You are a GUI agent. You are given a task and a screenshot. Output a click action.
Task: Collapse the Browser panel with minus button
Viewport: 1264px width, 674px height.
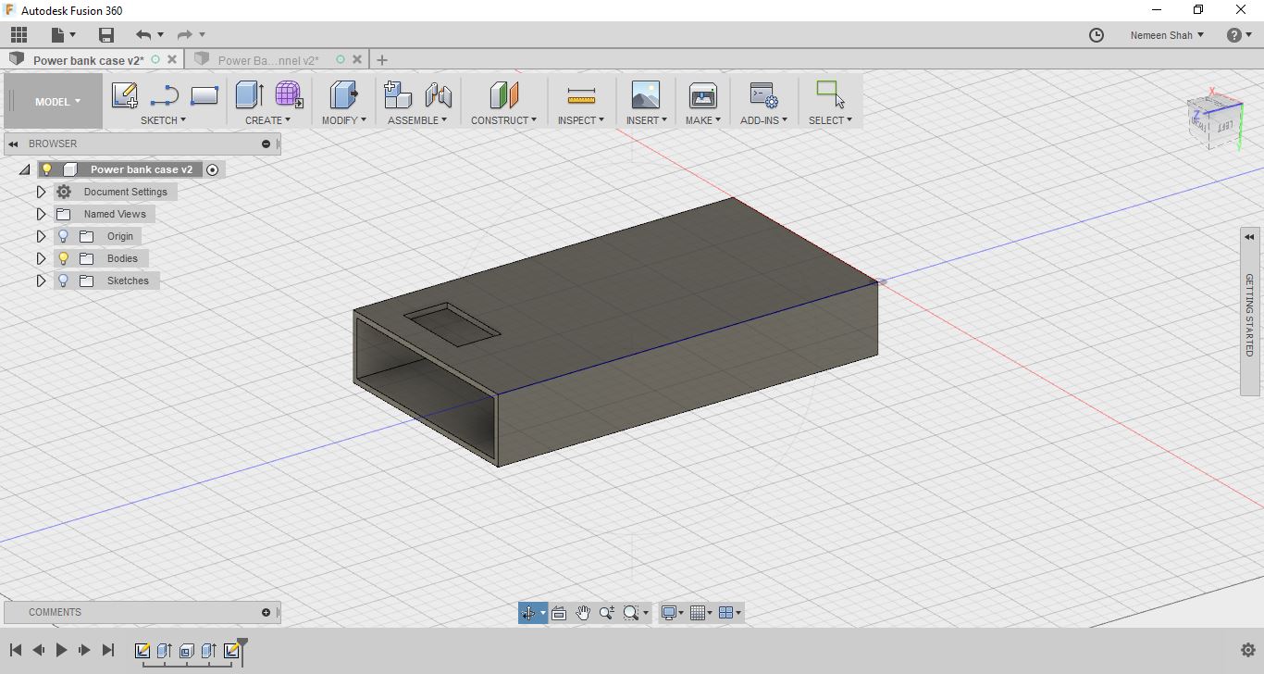click(266, 144)
